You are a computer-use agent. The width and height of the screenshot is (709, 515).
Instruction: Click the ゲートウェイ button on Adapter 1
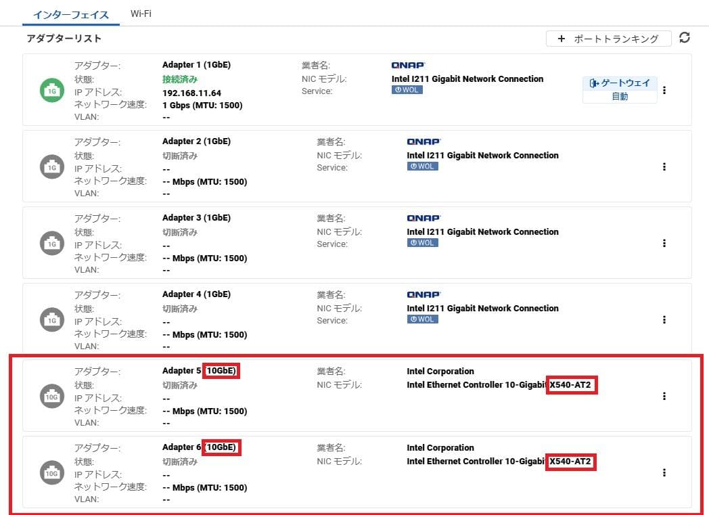tap(620, 83)
